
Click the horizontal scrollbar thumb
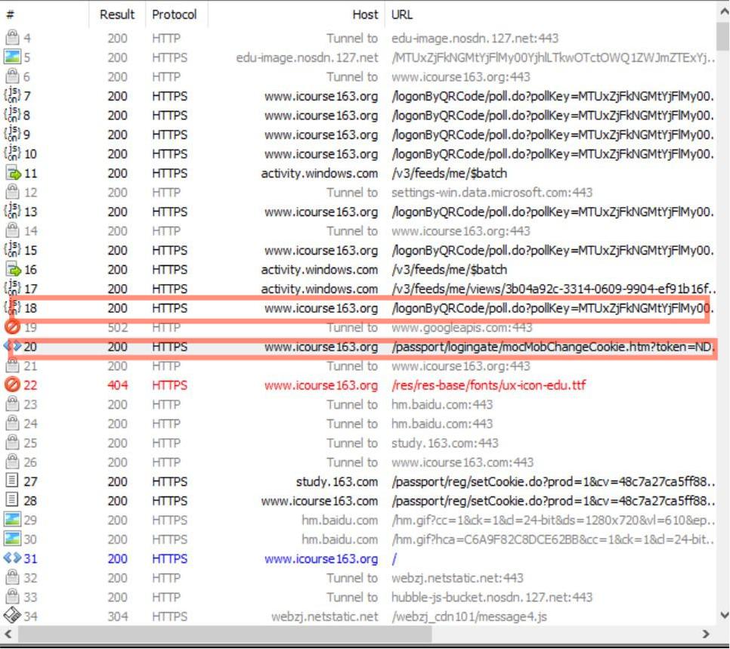click(225, 634)
